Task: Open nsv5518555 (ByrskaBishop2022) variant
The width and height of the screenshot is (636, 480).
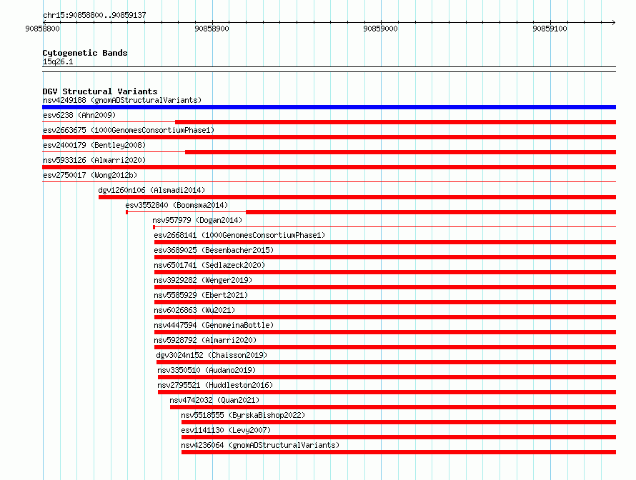Action: [243, 415]
